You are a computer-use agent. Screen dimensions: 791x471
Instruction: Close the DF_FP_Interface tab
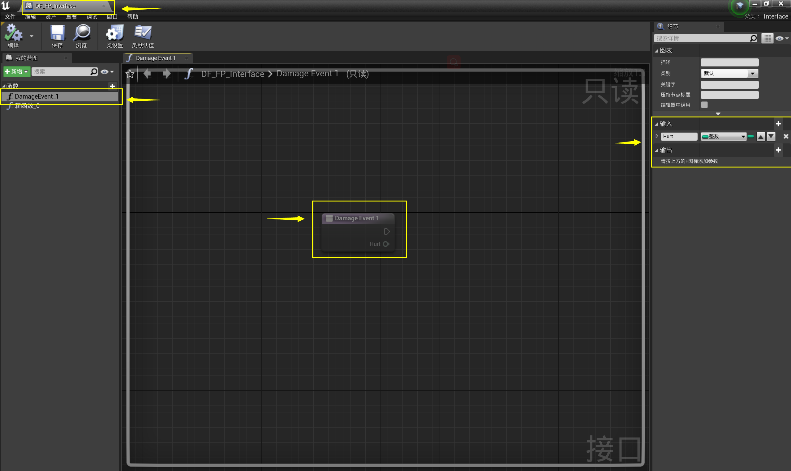coord(104,6)
